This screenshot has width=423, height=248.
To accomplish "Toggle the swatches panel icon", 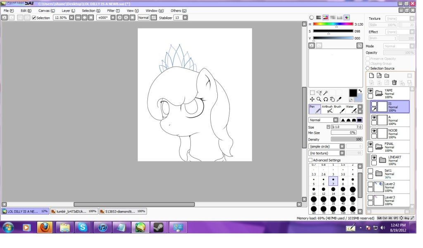I will pos(340,17).
